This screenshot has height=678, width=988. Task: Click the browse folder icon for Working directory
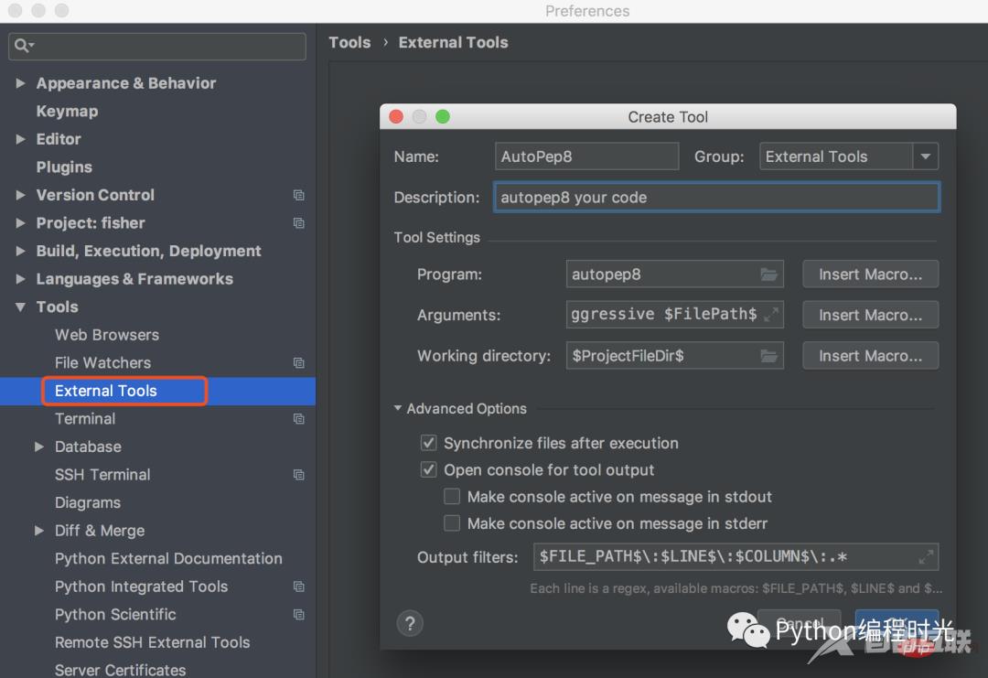tap(769, 355)
